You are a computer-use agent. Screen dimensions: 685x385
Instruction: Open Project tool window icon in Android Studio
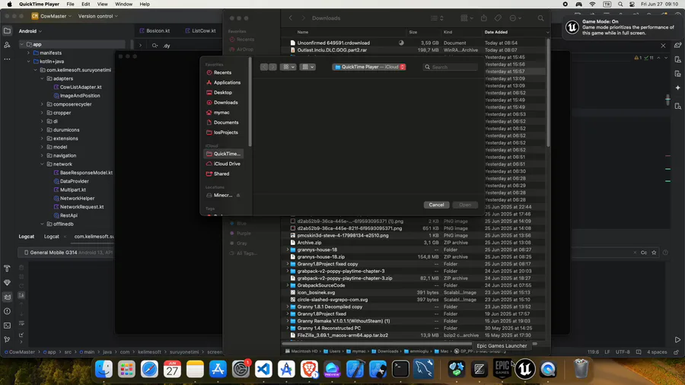tap(7, 31)
